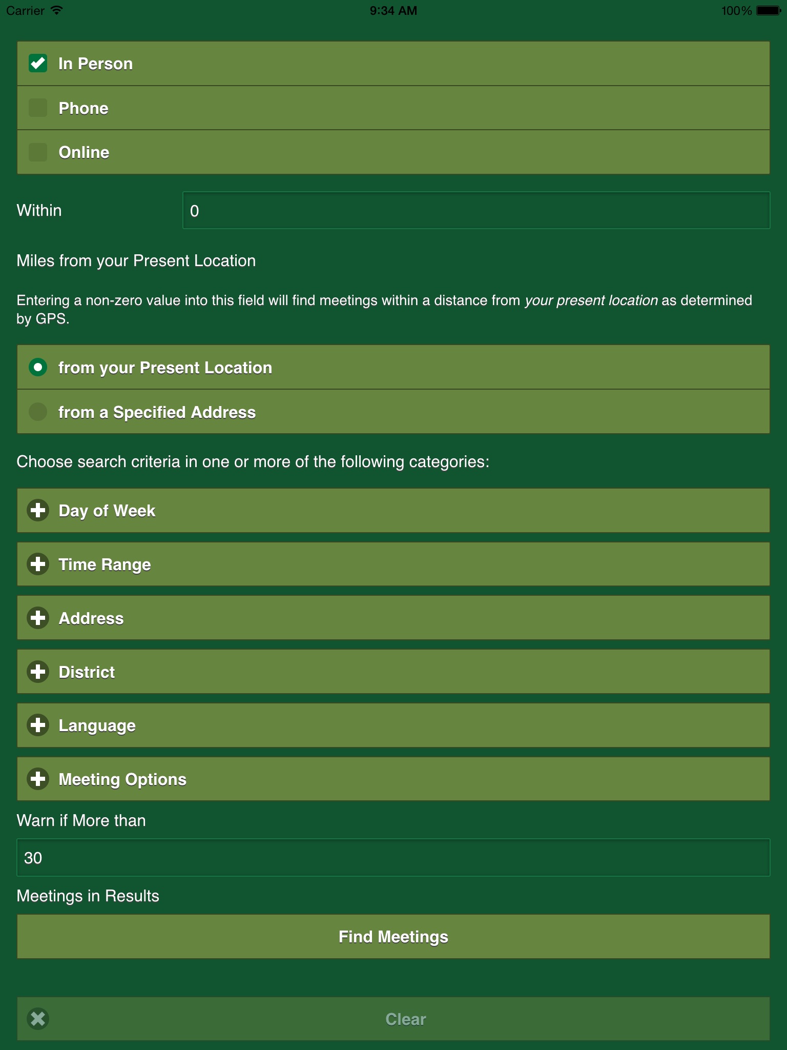Expand the Day of Week section label
Screen dimensions: 787x1050
(x=107, y=511)
